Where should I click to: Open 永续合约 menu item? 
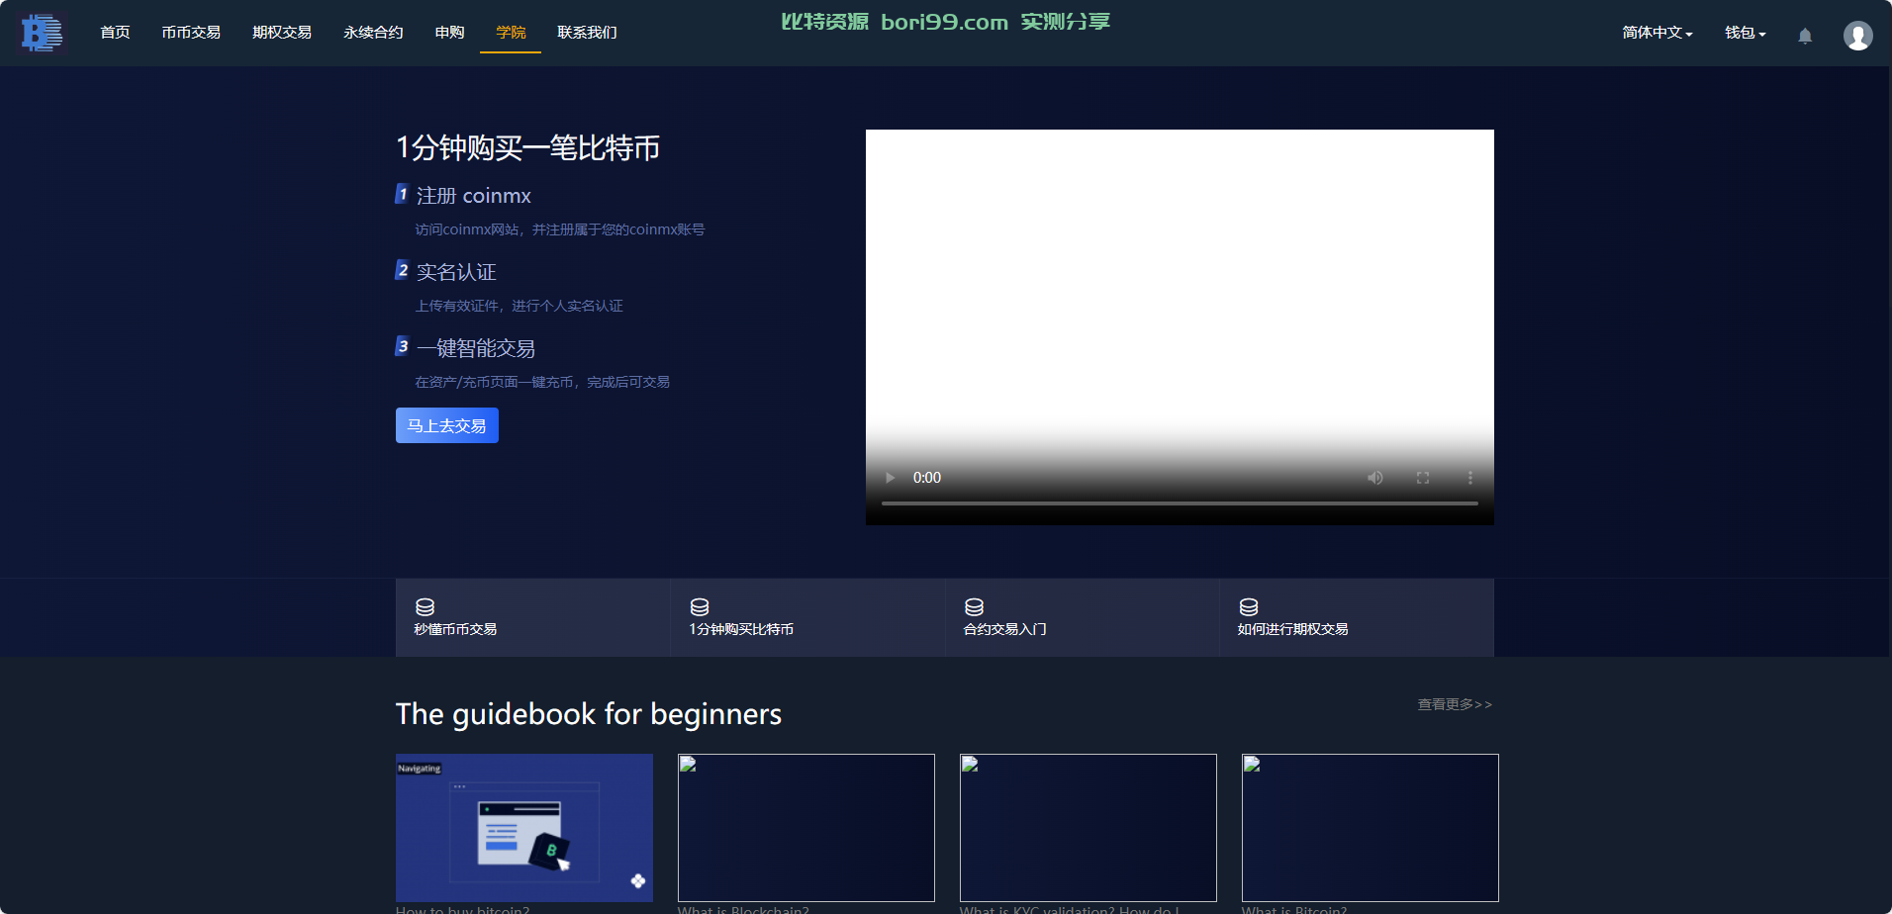373,33
